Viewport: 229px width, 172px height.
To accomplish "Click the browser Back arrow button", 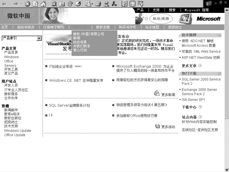I will (4, 4).
